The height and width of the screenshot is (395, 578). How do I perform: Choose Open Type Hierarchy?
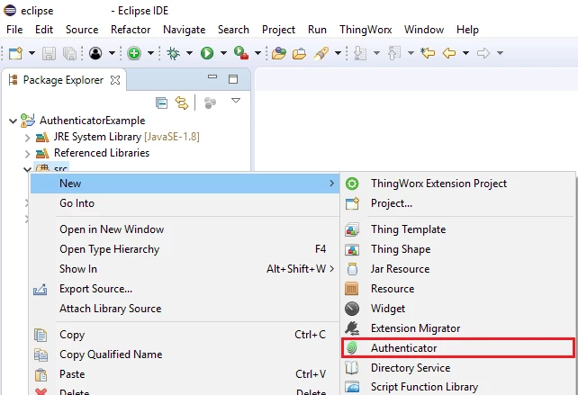[185, 249]
